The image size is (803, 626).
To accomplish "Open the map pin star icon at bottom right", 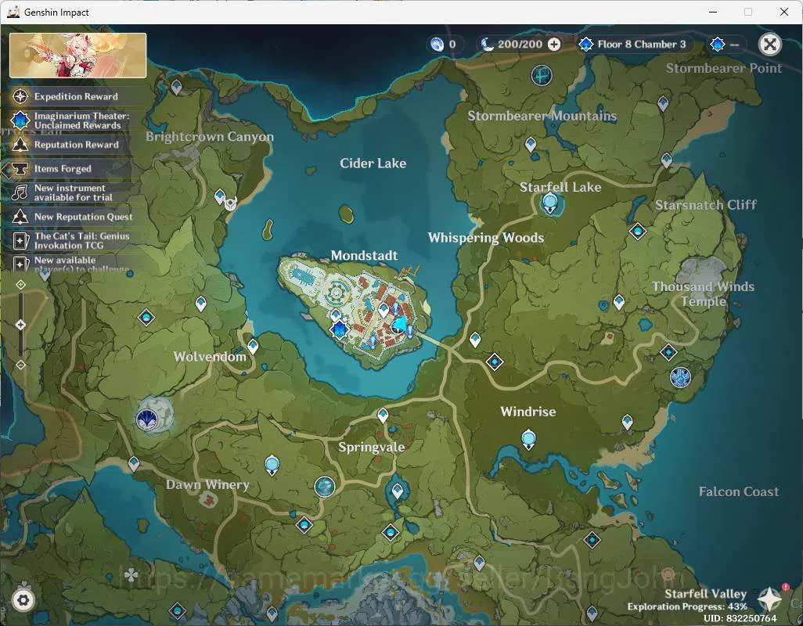I will pyautogui.click(x=769, y=599).
